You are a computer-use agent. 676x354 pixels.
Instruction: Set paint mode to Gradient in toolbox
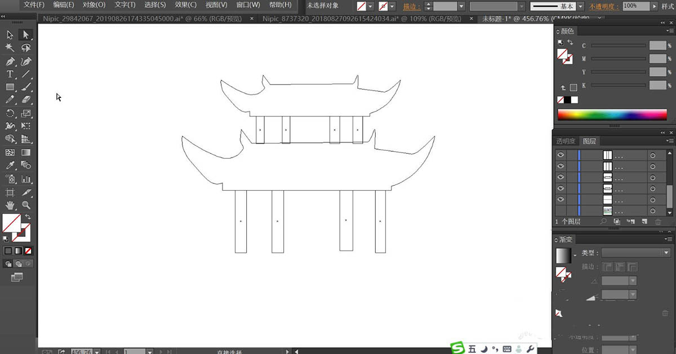click(18, 250)
